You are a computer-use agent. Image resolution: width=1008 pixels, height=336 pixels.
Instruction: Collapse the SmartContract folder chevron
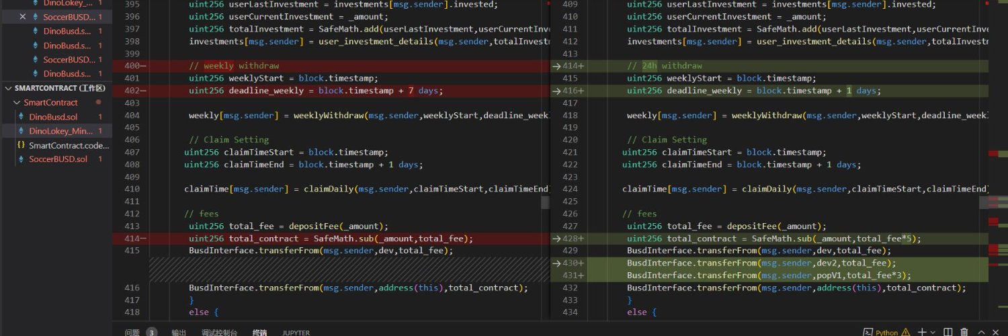point(17,103)
